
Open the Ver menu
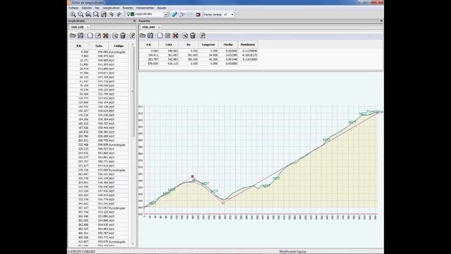click(97, 8)
